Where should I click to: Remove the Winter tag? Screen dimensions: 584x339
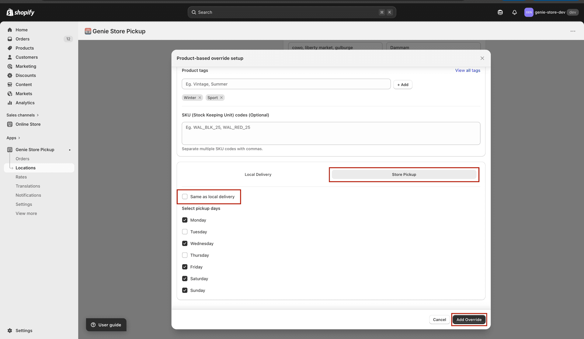(x=200, y=98)
